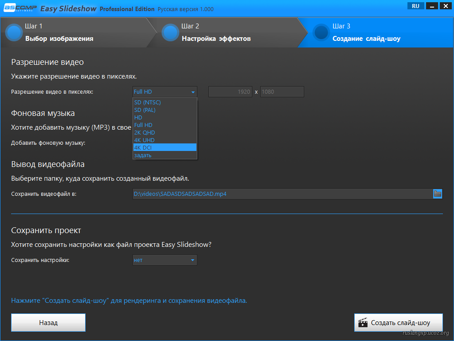Select SD (PAL) resolution option
This screenshot has height=341, width=454.
tap(165, 110)
